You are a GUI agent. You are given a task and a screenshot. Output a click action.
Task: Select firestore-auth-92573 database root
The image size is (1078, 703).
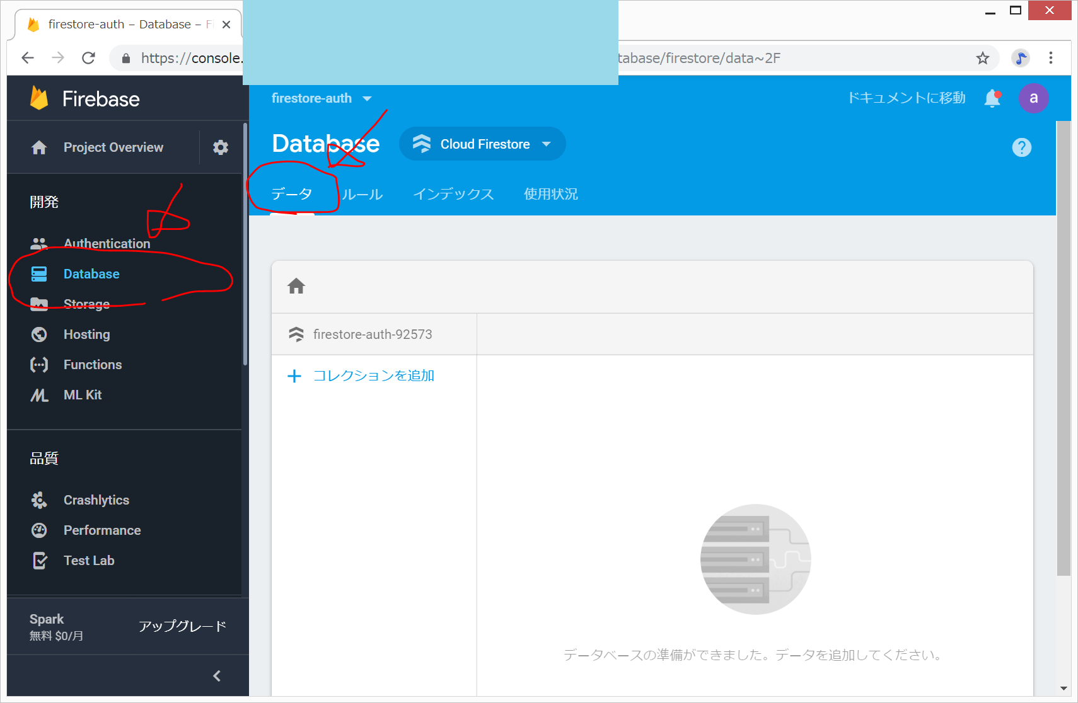373,334
